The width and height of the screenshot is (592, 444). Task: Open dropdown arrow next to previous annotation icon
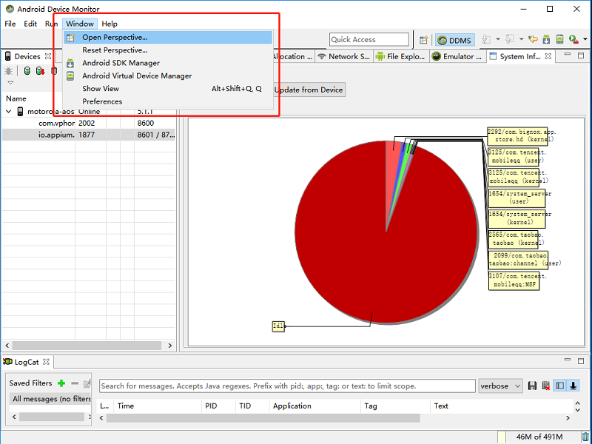(x=522, y=39)
